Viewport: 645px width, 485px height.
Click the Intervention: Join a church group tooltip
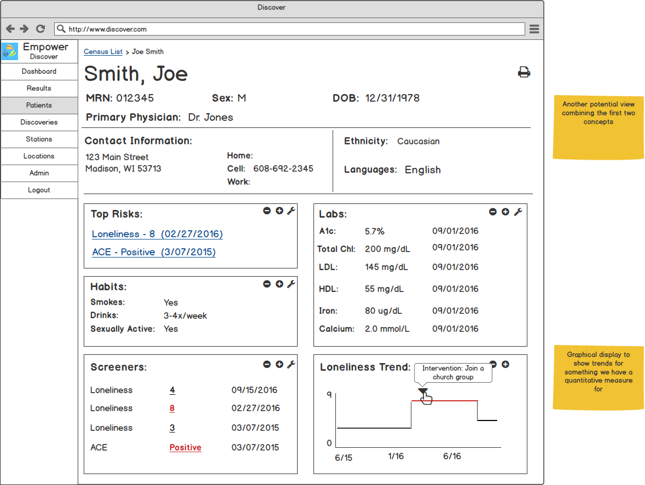pyautogui.click(x=453, y=373)
